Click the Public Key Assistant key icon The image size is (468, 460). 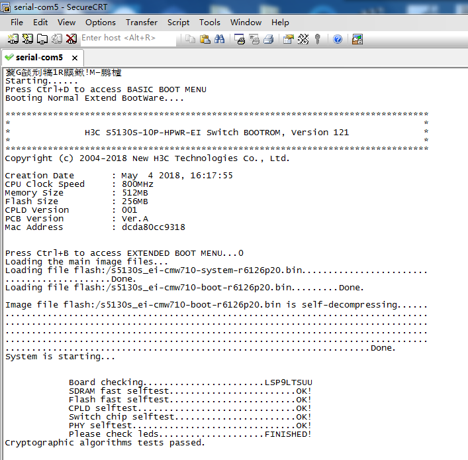[x=318, y=39]
